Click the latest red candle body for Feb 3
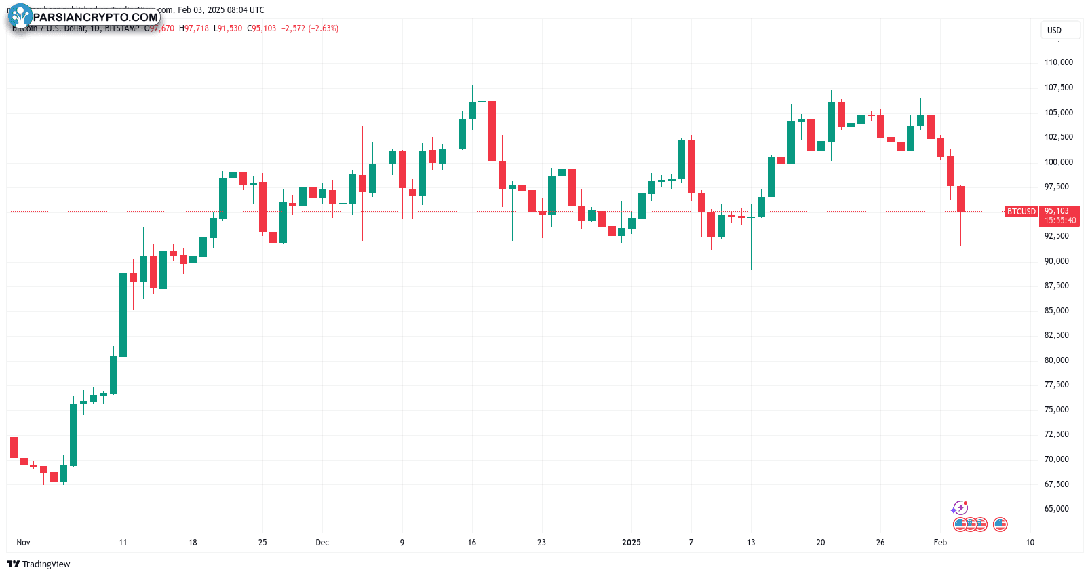This screenshot has width=1090, height=576. (960, 199)
